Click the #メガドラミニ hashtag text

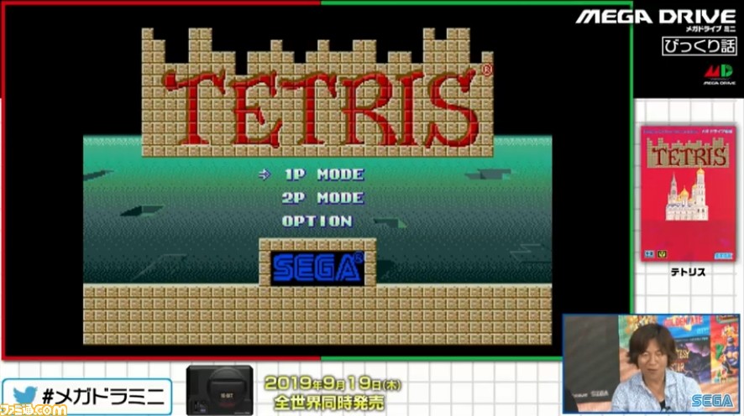click(x=103, y=397)
